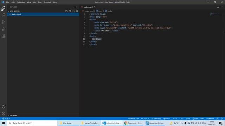Open the Manage gear icon
The width and height of the screenshot is (225, 126).
point(4,113)
